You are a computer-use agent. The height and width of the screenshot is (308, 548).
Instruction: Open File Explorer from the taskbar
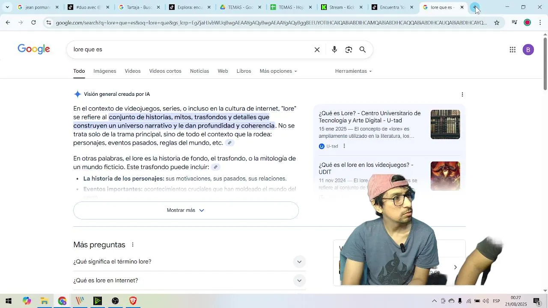44,301
